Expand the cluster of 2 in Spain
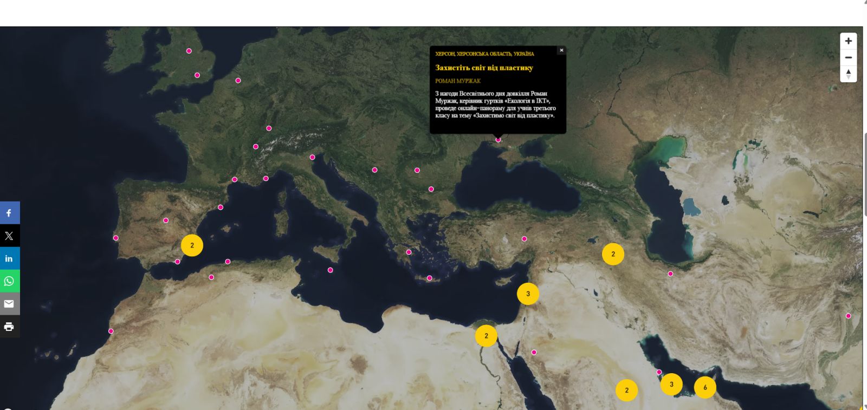Screen dimensions: 867x410 tap(192, 245)
